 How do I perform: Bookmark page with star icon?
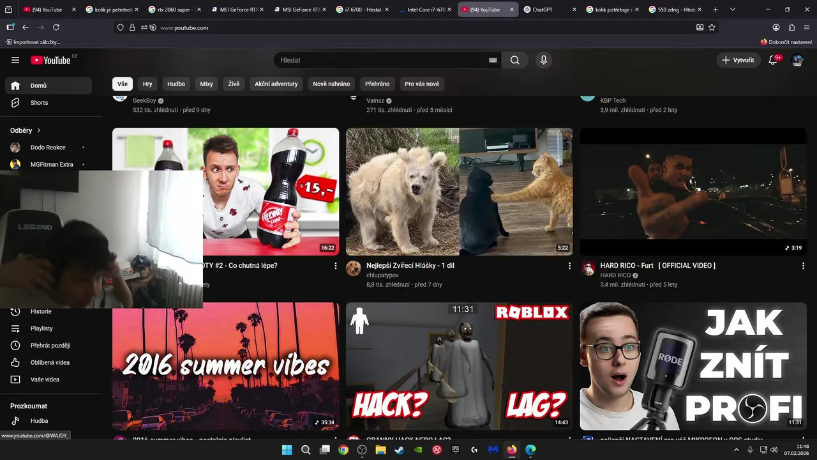pos(712,27)
